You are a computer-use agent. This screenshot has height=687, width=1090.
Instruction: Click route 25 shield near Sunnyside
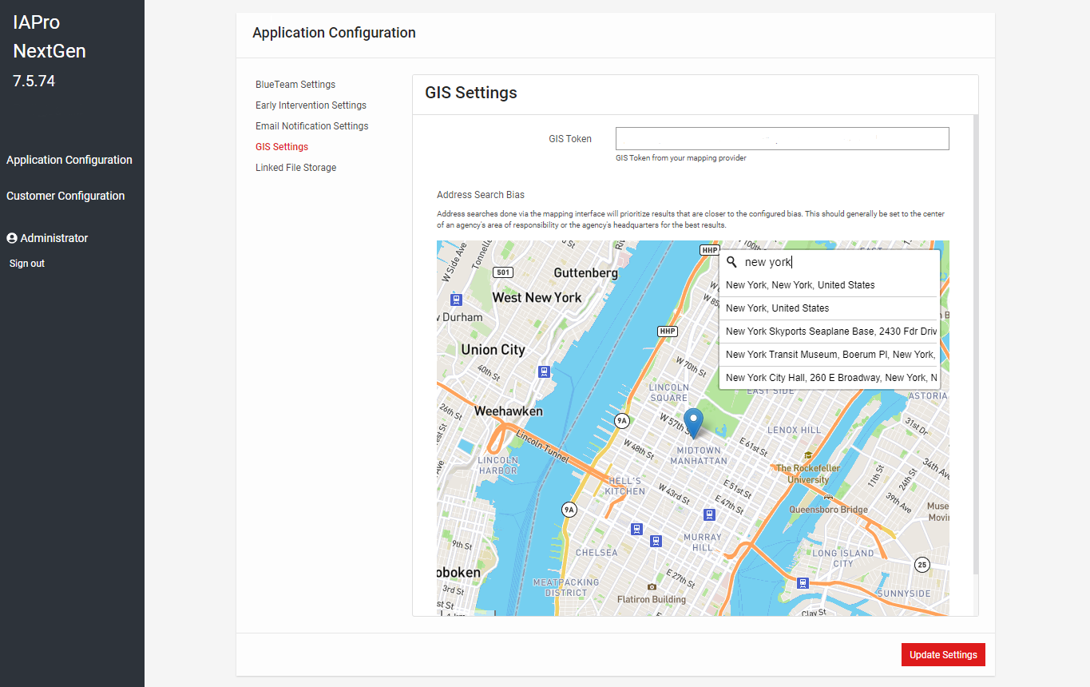(x=922, y=565)
